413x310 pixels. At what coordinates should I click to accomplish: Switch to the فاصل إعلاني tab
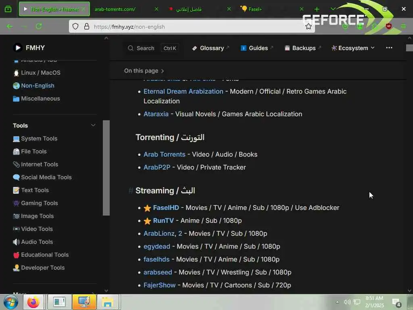pos(199,9)
